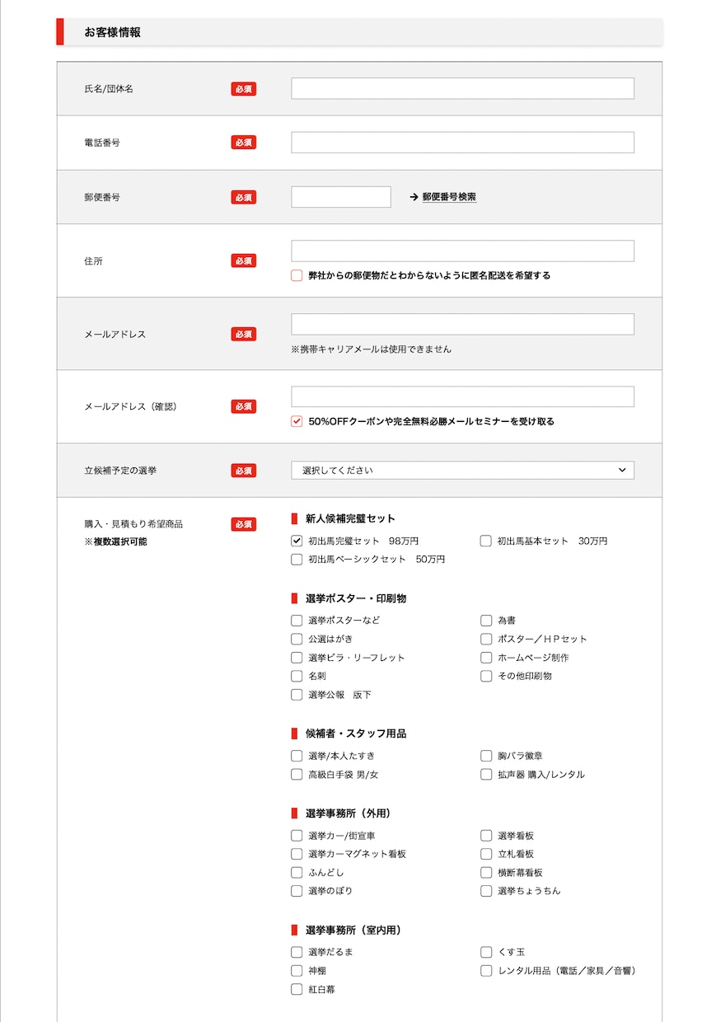The image size is (716, 1022).
Task: Tick レンタル用品（電話／家具／音響） checkbox
Action: (x=486, y=971)
